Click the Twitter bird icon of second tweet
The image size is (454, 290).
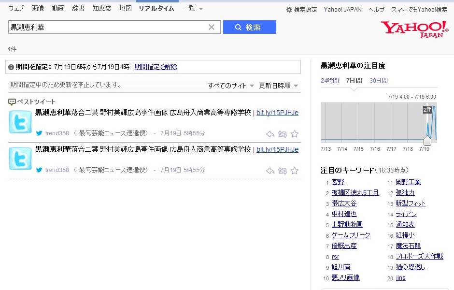[39, 170]
